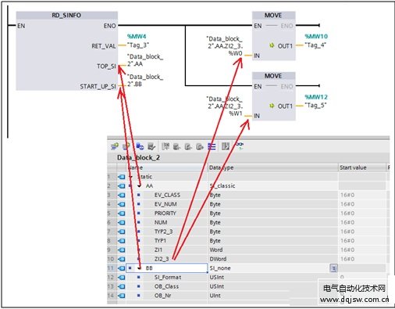Viewport: 395px width, 309px height.
Task: Click the Data_block_2 title header
Action: click(138, 158)
